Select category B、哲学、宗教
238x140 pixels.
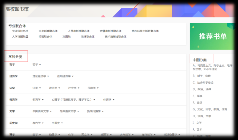[x=202, y=76]
